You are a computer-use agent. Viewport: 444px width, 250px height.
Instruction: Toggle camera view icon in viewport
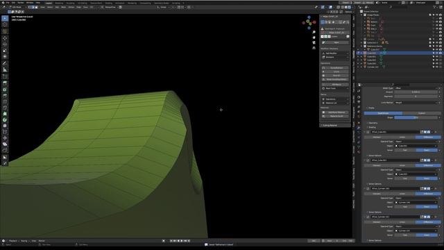click(314, 42)
